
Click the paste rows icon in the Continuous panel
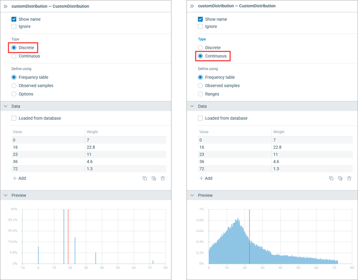point(340,178)
